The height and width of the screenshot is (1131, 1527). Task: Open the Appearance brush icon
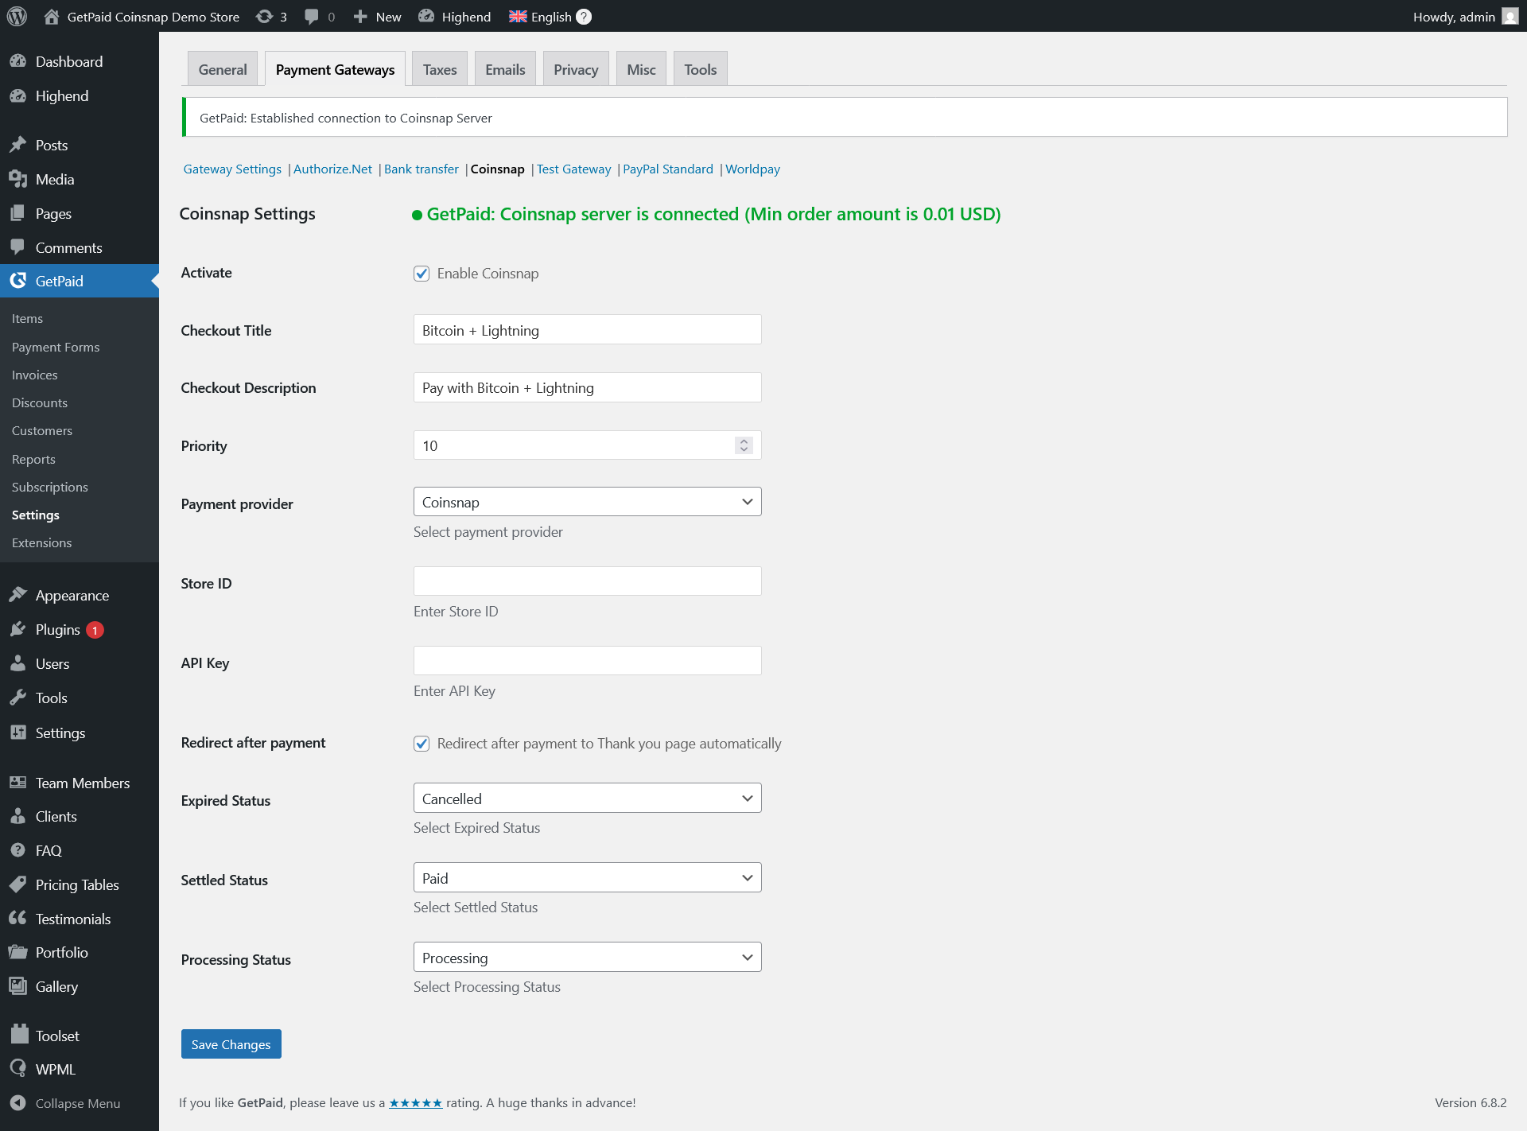[17, 595]
